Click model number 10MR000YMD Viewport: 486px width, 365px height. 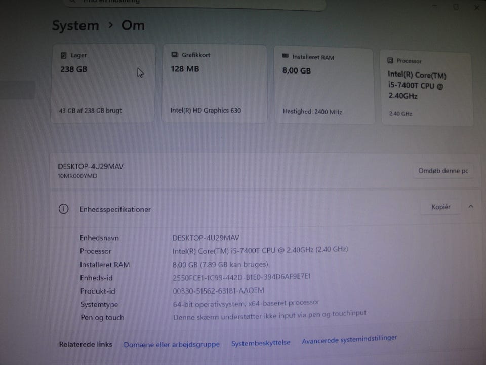coord(77,176)
